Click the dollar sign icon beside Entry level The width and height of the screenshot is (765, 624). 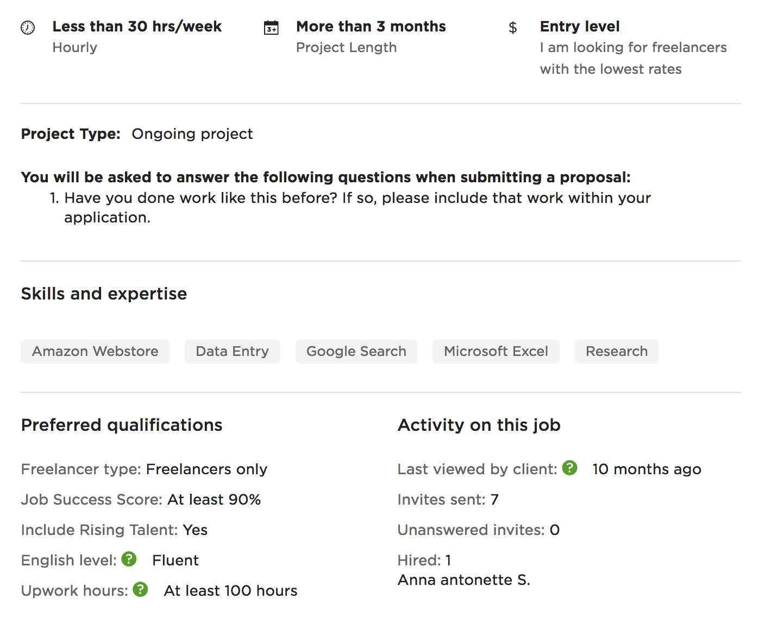(512, 28)
